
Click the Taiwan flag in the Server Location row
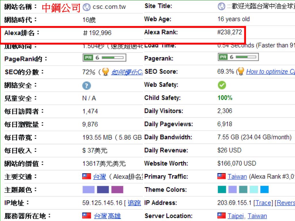click(222, 216)
